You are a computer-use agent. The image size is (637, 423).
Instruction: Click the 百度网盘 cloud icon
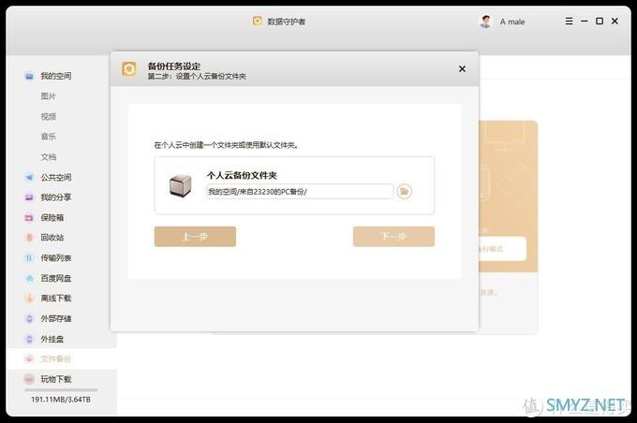[x=29, y=278]
